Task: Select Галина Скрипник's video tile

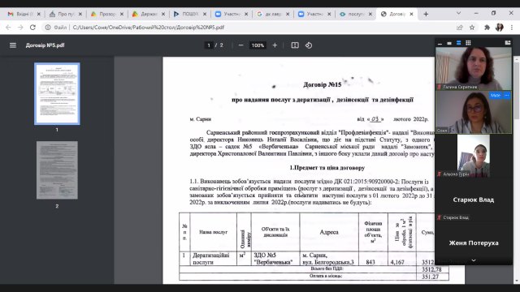Action: click(474, 68)
